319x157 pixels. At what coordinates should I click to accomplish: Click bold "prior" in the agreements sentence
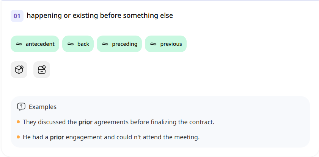tap(85, 122)
